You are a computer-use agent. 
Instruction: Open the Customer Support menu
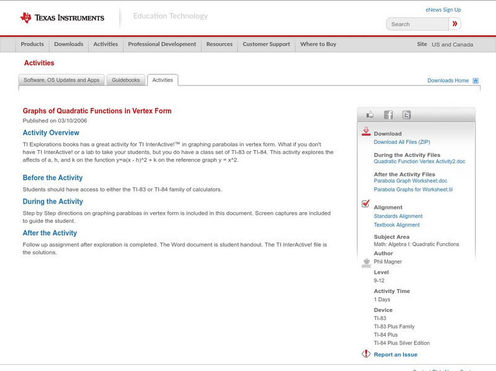pos(266,45)
